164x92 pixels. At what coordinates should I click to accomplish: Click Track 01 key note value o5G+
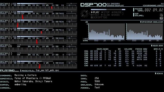click(23, 5)
